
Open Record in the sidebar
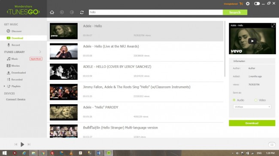click(15, 45)
